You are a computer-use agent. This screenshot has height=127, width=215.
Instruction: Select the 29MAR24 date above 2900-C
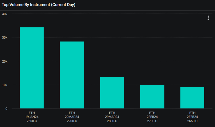[72, 117]
